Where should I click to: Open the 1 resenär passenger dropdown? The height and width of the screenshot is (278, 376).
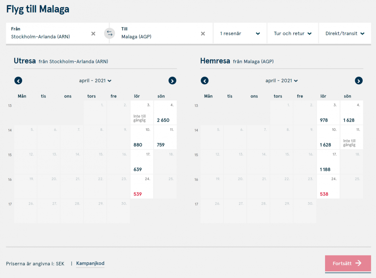(240, 33)
